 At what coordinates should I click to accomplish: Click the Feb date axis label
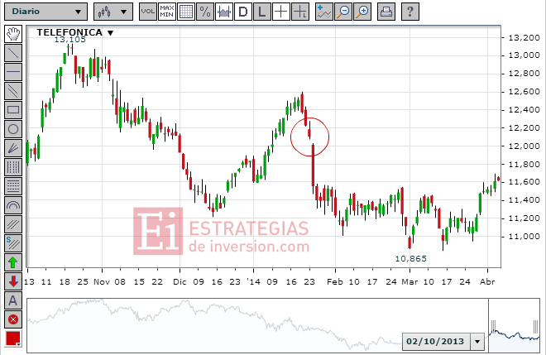(335, 281)
